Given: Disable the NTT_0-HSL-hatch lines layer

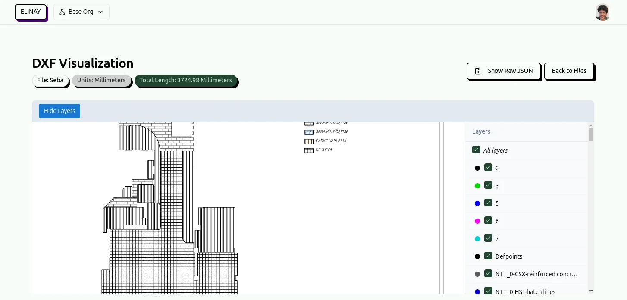Looking at the screenshot, I should 488,291.
